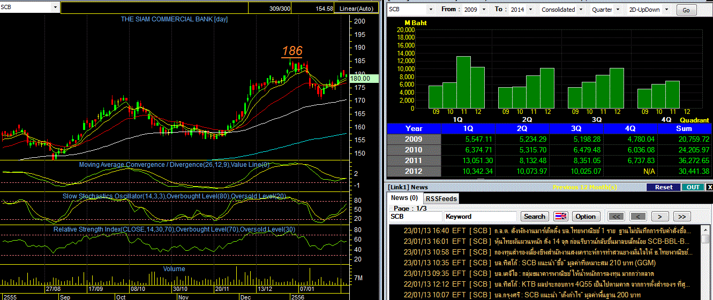Click the Option button
The height and width of the screenshot is (300, 713).
click(586, 217)
